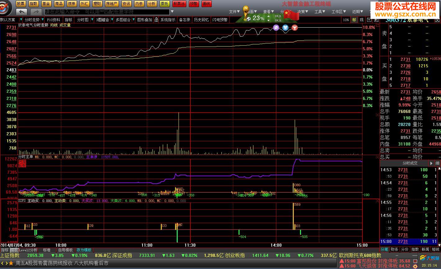
Task: Open the 查看 menu
Action: pyautogui.click(x=269, y=12)
